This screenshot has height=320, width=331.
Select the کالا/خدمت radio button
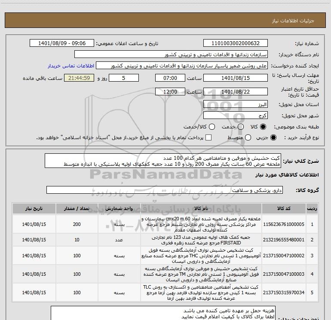[x=212, y=127]
